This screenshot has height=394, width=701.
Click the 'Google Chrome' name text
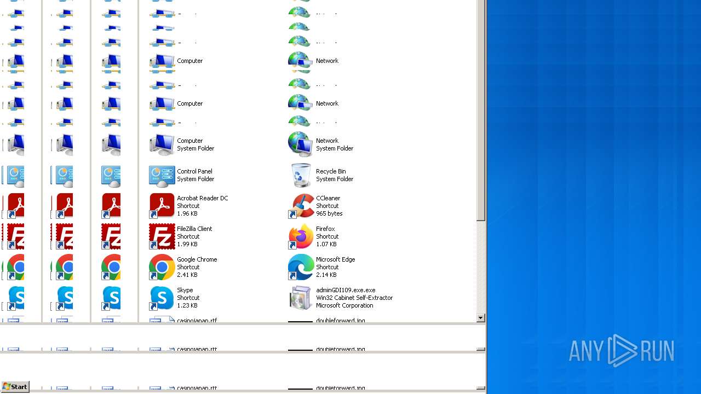pos(197,259)
